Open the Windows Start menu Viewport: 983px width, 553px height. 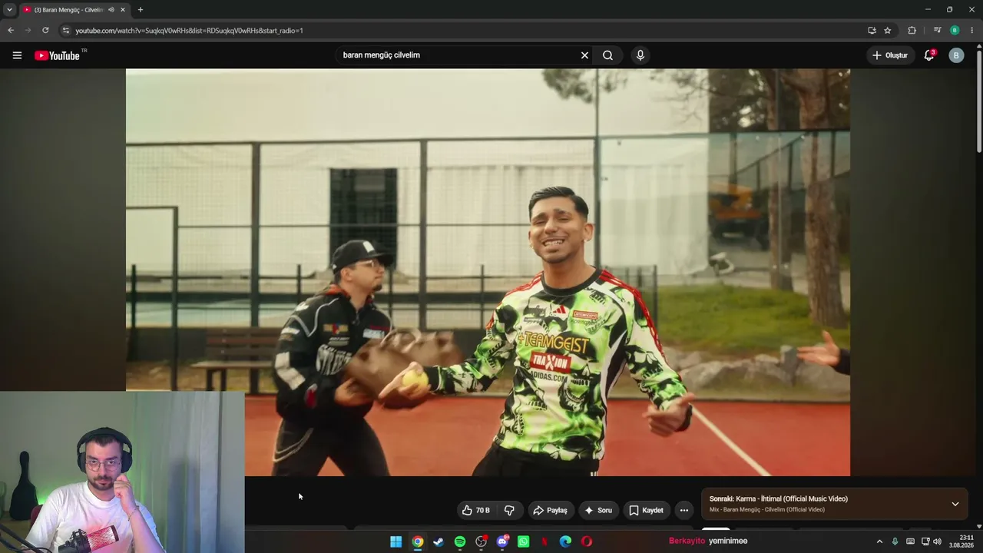pos(396,541)
